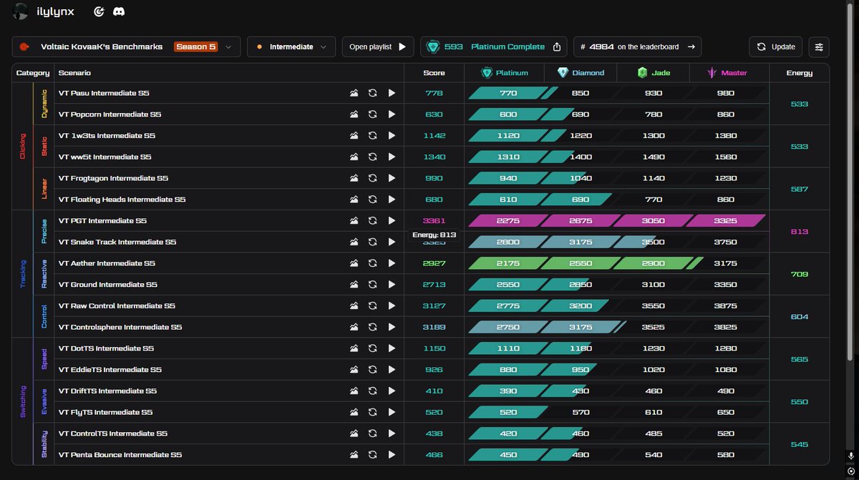Click the Diamond column header
The image size is (859, 480).
(x=581, y=72)
